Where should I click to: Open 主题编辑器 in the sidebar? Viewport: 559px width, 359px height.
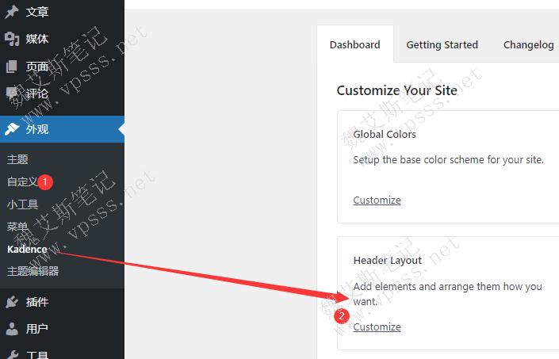(x=33, y=271)
